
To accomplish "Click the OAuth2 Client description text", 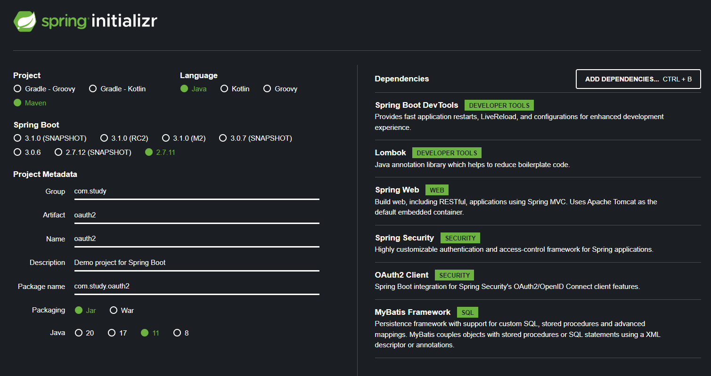I will pos(507,287).
